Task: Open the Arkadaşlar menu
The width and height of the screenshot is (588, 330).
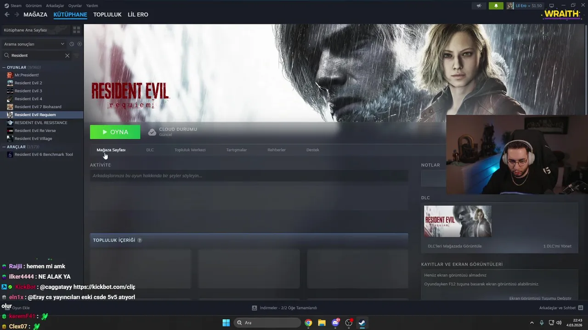Action: click(55, 5)
